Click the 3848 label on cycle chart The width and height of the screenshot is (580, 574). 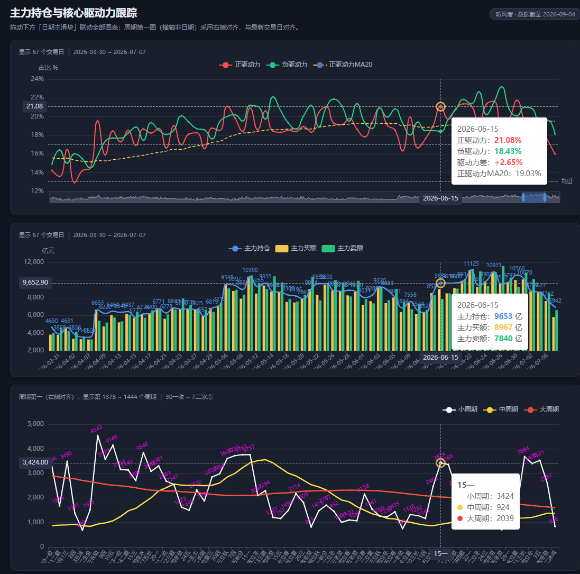coord(142,447)
